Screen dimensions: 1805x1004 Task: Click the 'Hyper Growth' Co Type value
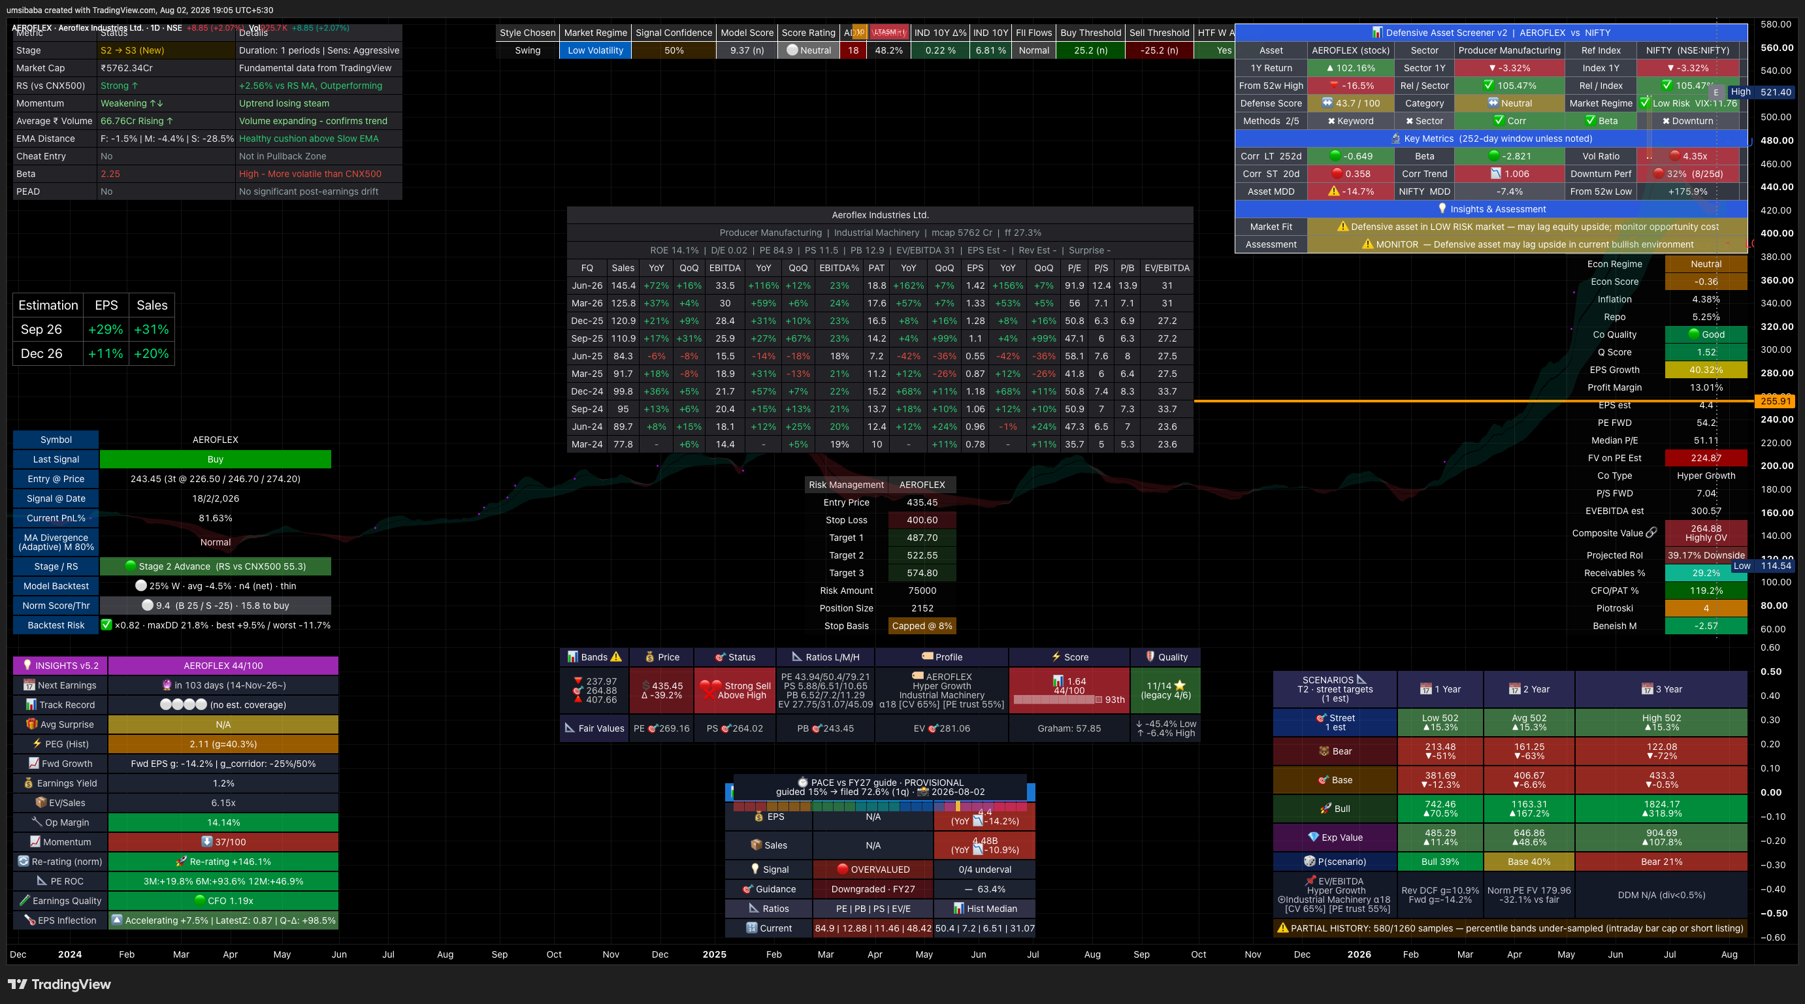(1706, 475)
